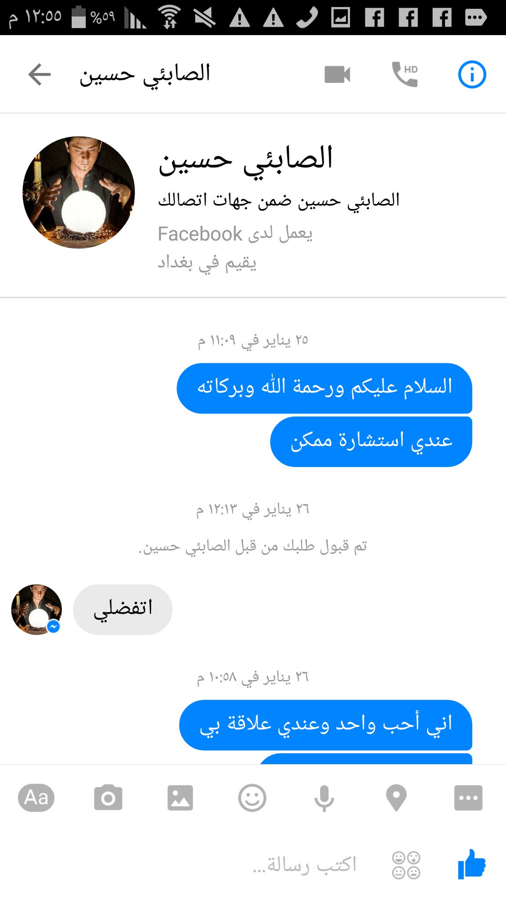Open more options with three dots icon

pyautogui.click(x=468, y=798)
